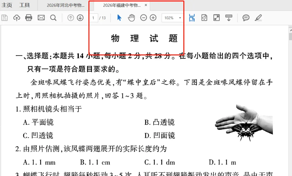Click answer option A. 平面镜
This screenshot has width=292, height=176.
pos(38,122)
